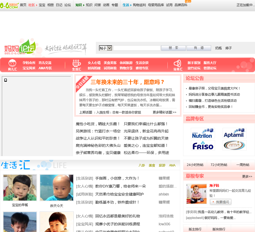255x232 pixels.
Task: Filter 生活汇 by 美食
Action: click(x=152, y=165)
